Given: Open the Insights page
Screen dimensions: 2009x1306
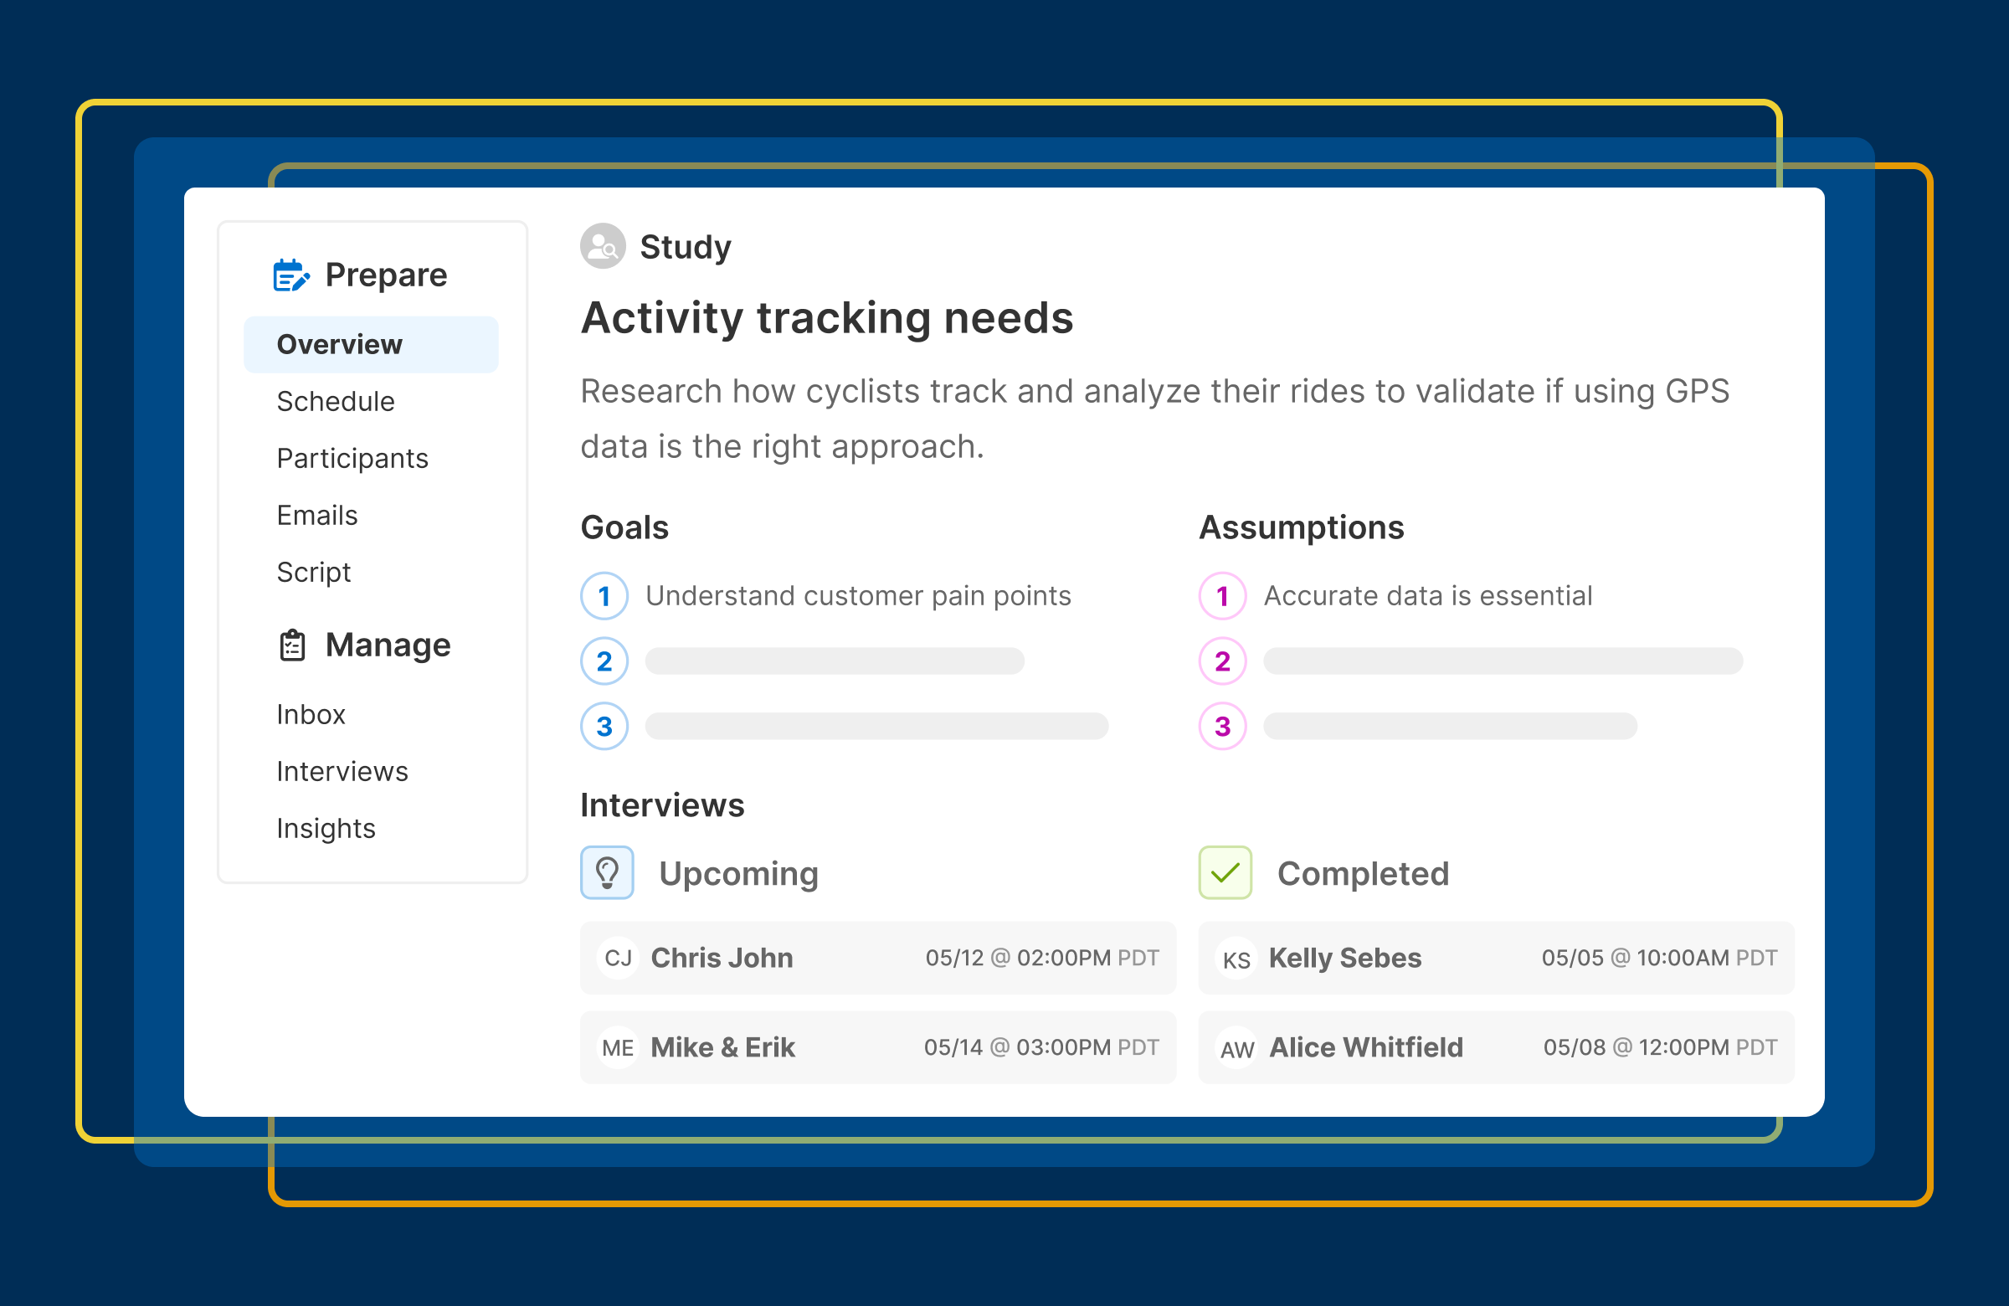Looking at the screenshot, I should tap(326, 828).
